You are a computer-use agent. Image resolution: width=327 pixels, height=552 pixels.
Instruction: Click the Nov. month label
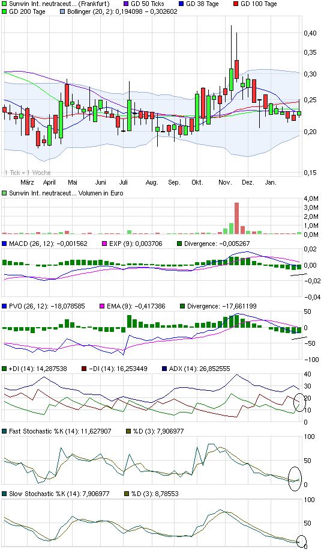click(225, 182)
